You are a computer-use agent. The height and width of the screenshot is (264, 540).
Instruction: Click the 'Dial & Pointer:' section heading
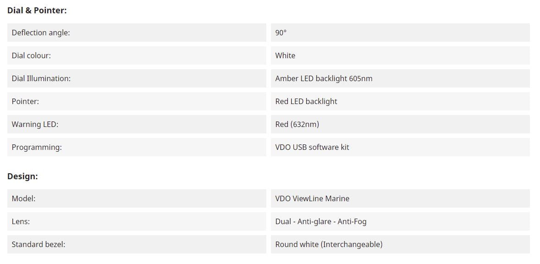(37, 10)
